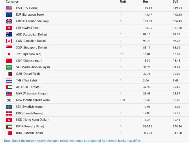Click the BHD (Bahrain Dinar) row label

tap(29, 133)
